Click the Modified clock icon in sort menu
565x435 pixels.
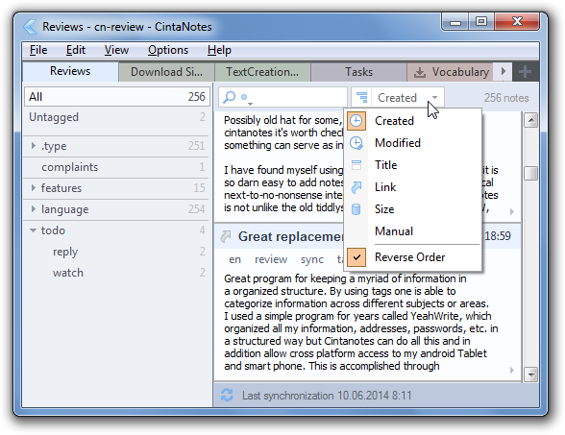point(356,143)
